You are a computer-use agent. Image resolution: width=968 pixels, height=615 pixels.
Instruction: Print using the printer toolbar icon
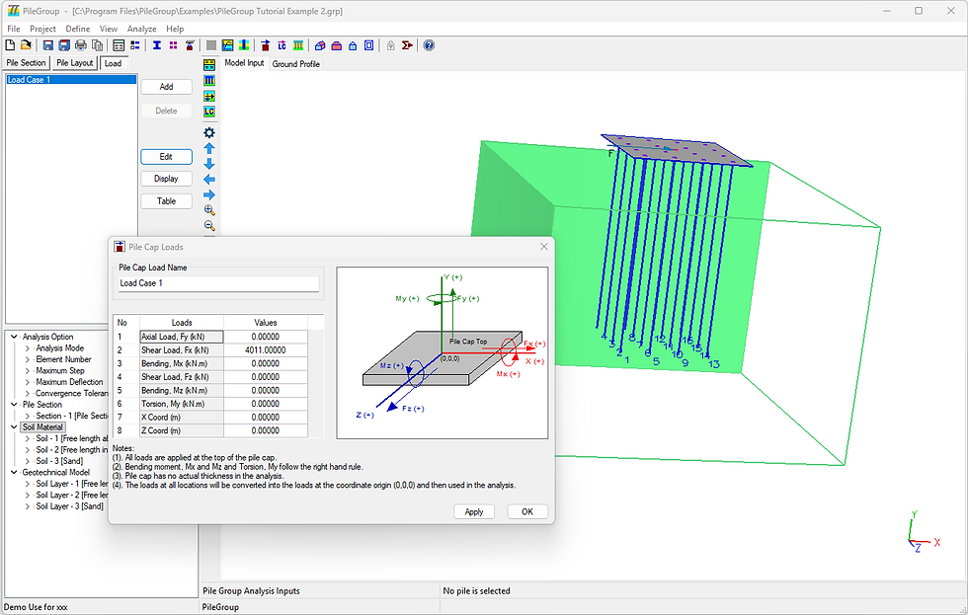click(81, 45)
